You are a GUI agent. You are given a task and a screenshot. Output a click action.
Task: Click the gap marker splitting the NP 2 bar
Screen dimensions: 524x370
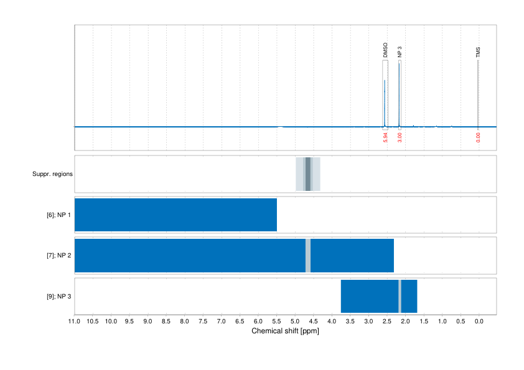309,256
